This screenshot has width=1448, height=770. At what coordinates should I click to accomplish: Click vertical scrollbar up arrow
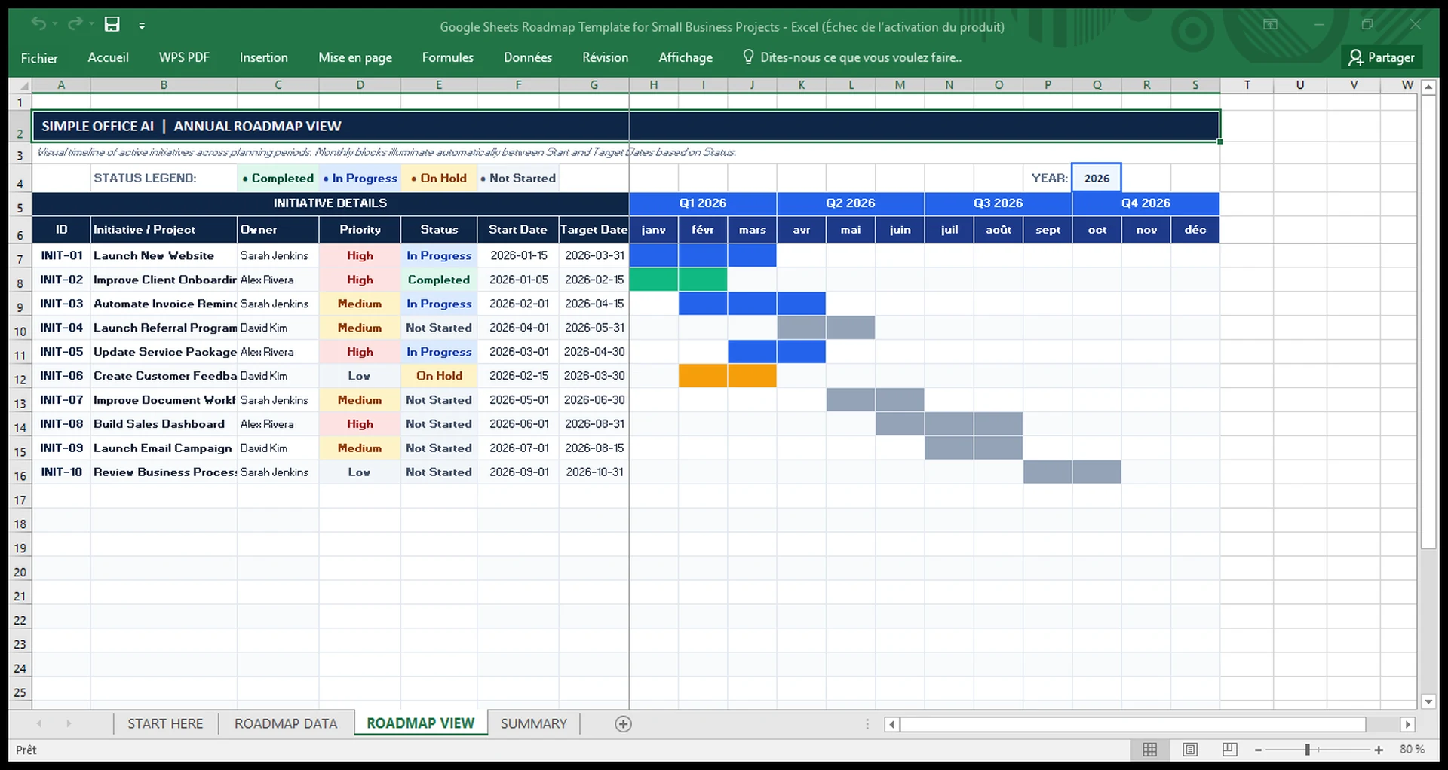pos(1428,87)
